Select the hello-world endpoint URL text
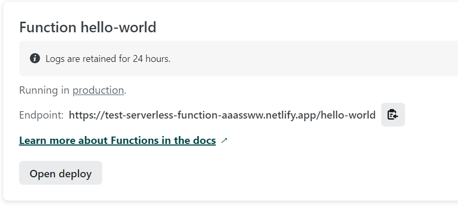 pyautogui.click(x=222, y=115)
